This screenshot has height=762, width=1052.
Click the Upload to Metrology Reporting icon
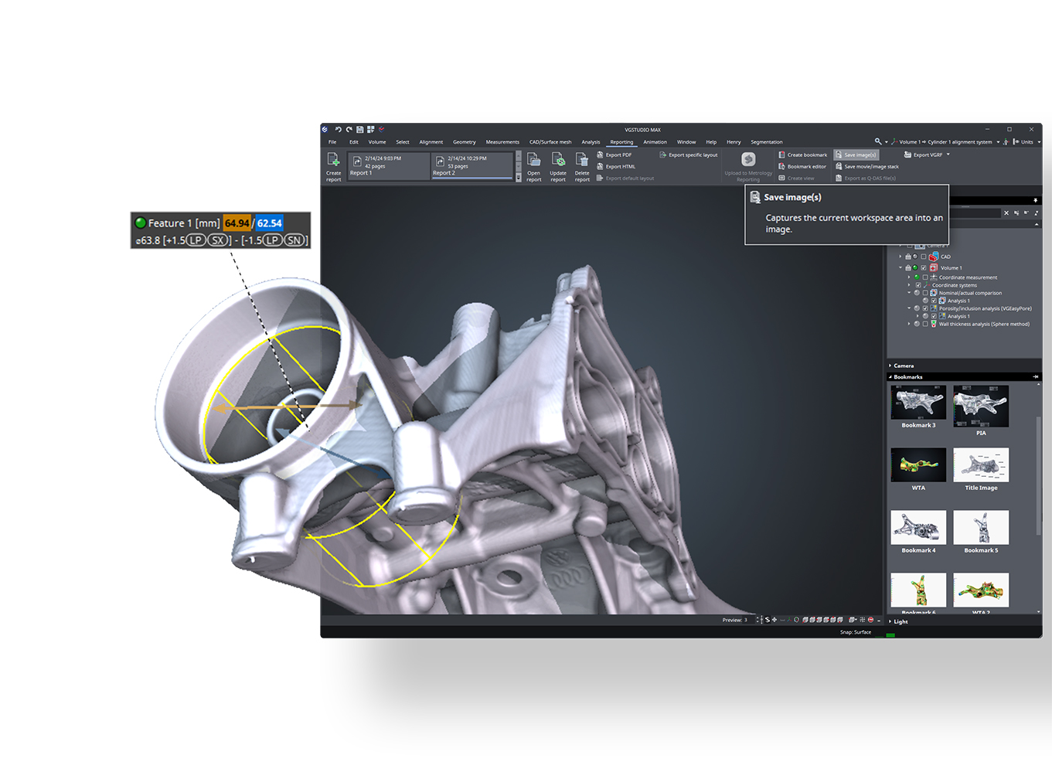748,159
